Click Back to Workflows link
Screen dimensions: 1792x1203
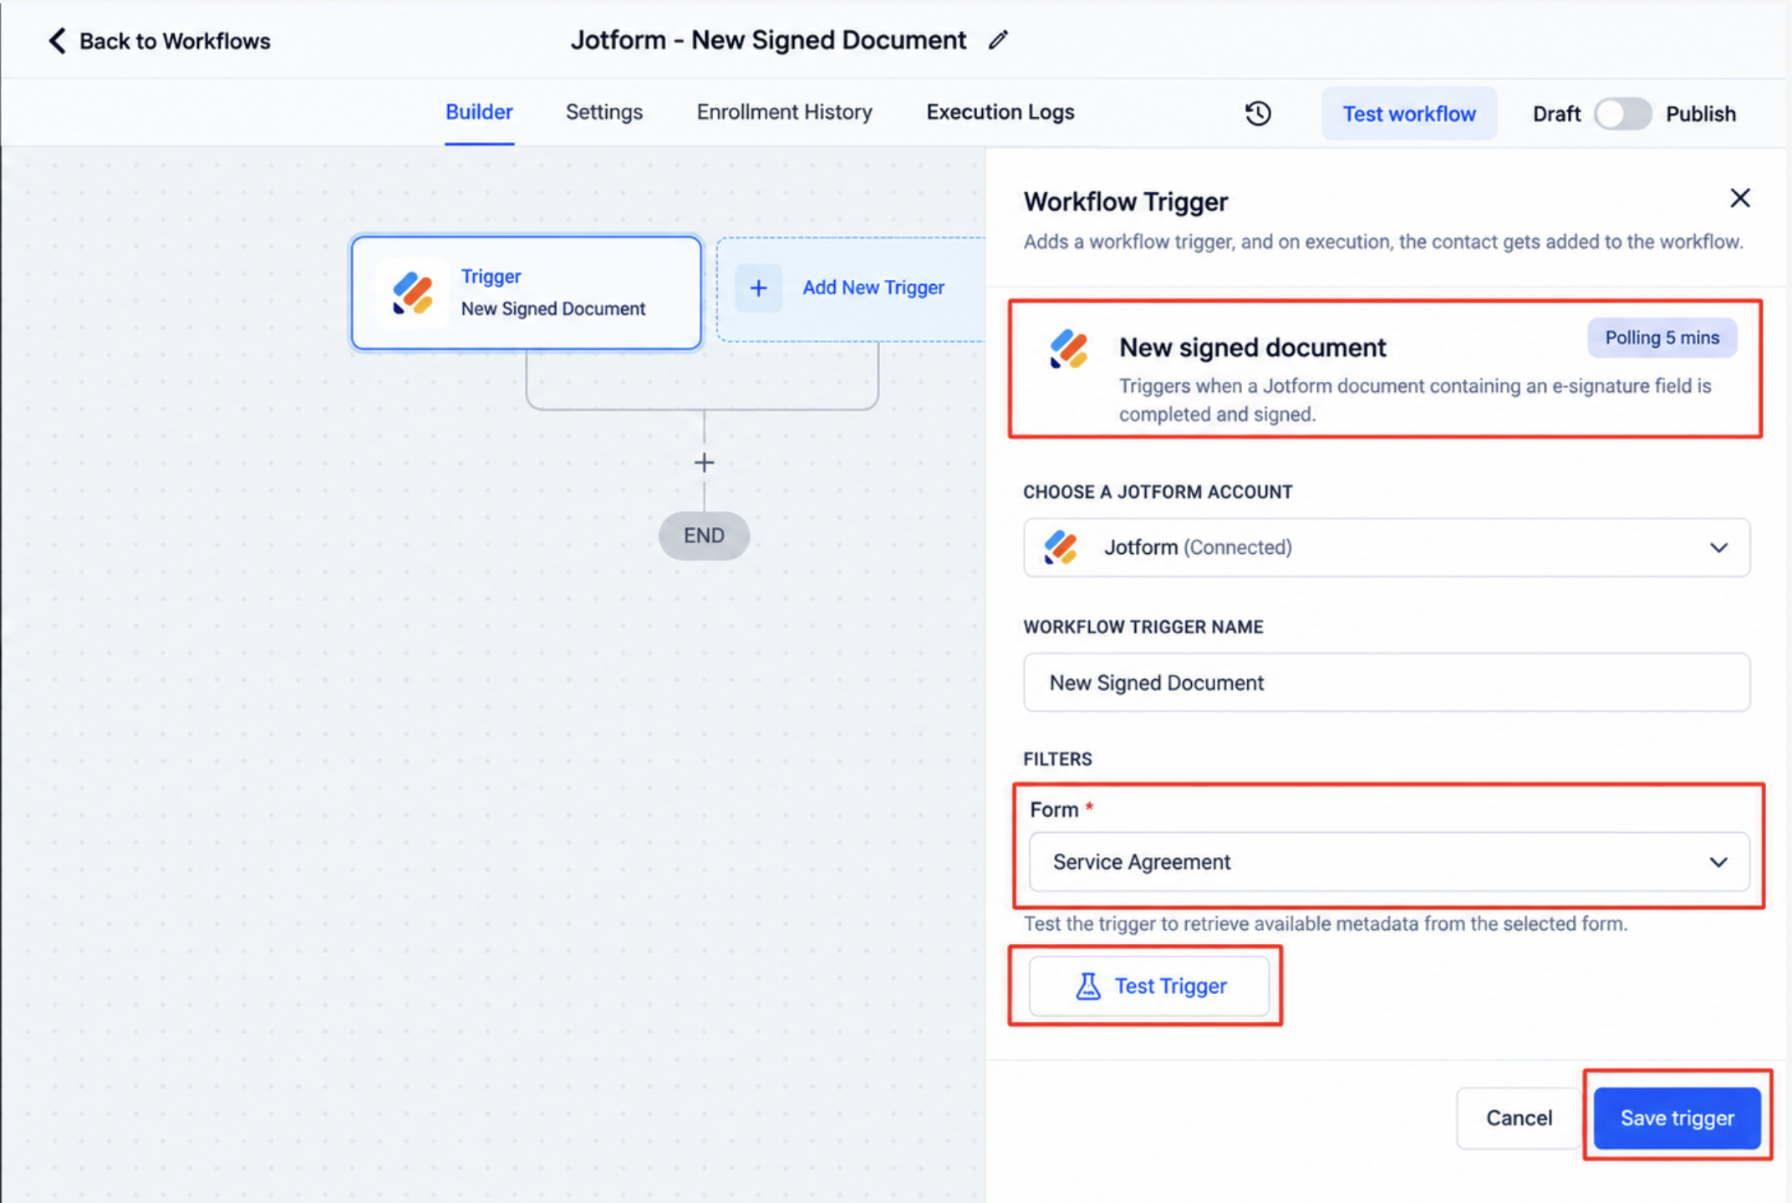(175, 41)
